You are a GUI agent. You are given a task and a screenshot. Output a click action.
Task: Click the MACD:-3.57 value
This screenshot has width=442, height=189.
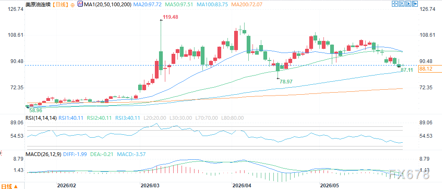[132, 154]
